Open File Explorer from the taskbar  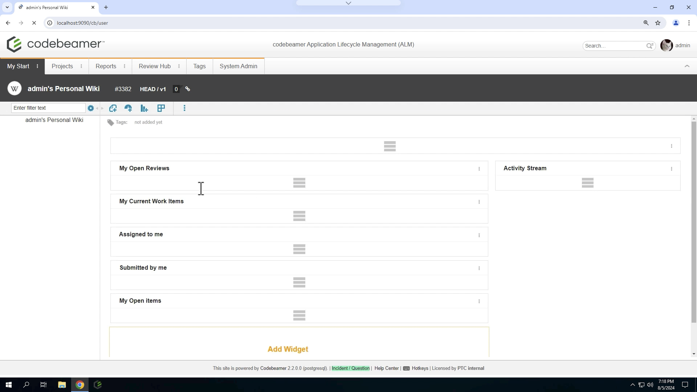click(62, 385)
